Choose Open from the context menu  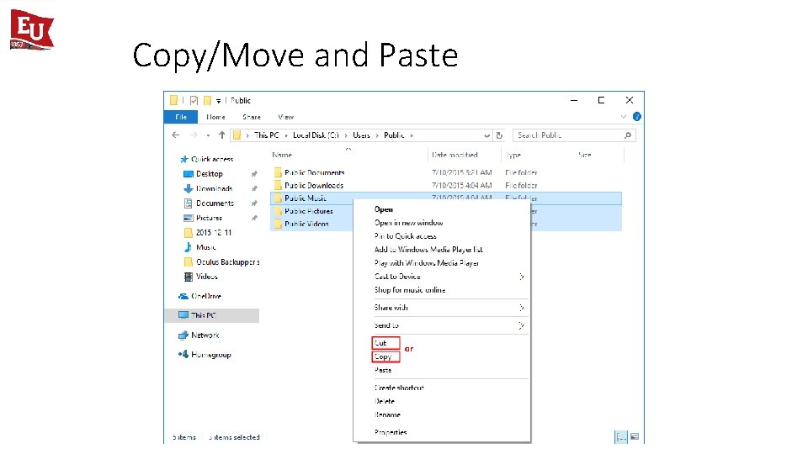click(384, 209)
